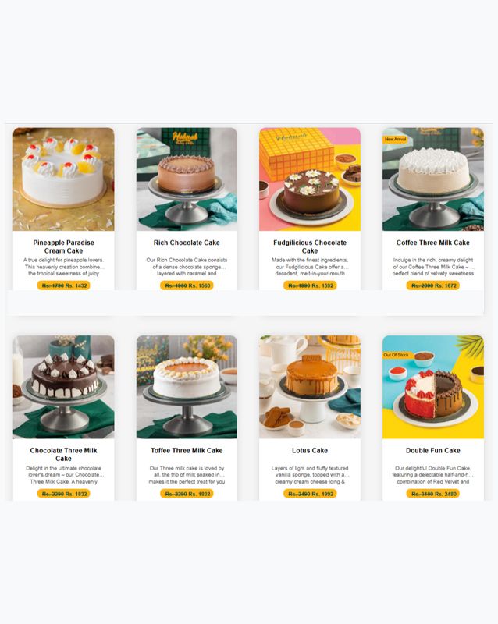The image size is (498, 624).
Task: Open the Coffee Three Milk Cake image
Action: tap(433, 179)
